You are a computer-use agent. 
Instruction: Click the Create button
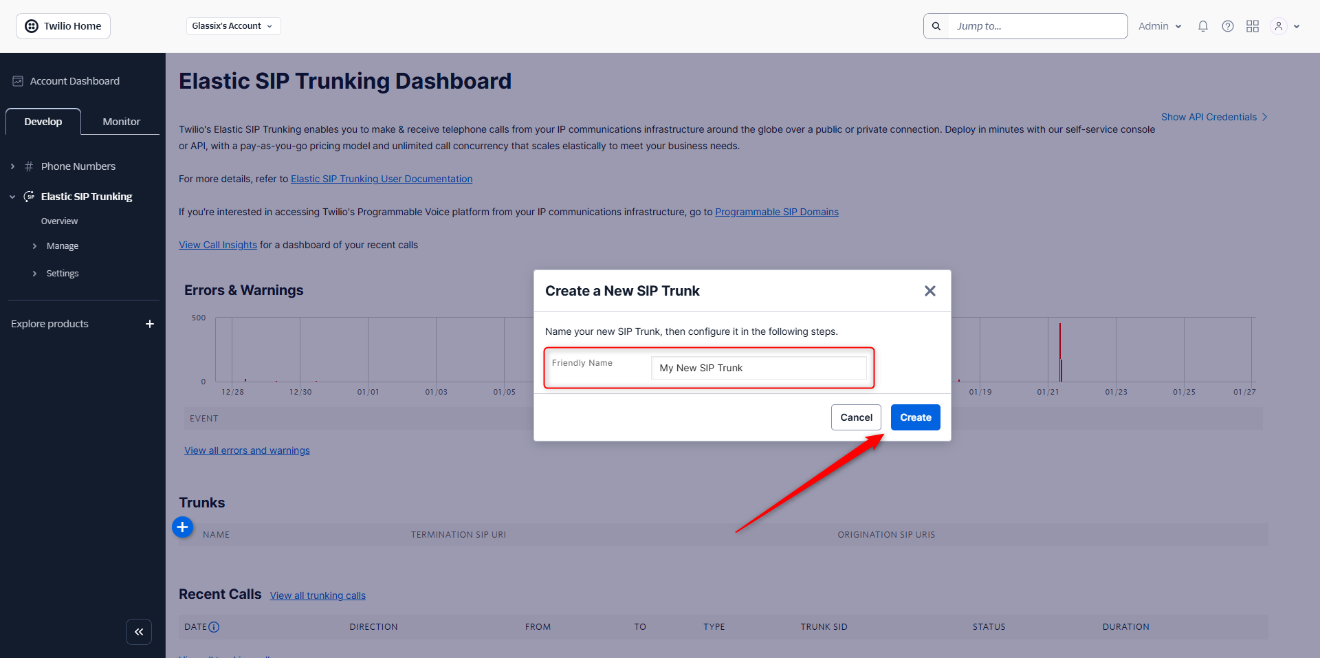click(916, 417)
